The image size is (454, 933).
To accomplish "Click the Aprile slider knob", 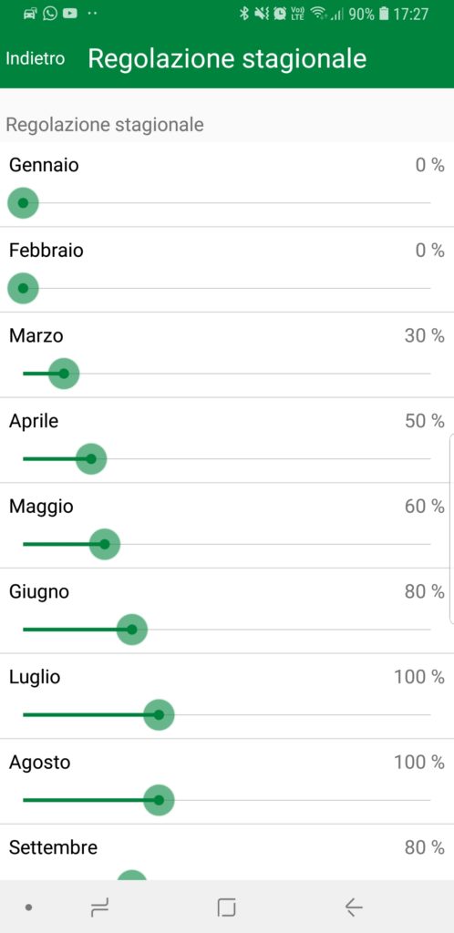I will [91, 459].
